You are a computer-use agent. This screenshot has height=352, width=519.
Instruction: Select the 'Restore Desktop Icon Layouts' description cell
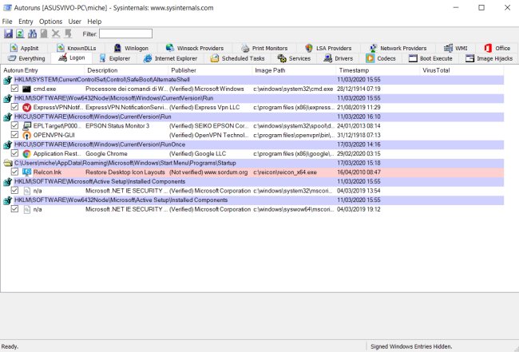pyautogui.click(x=125, y=172)
